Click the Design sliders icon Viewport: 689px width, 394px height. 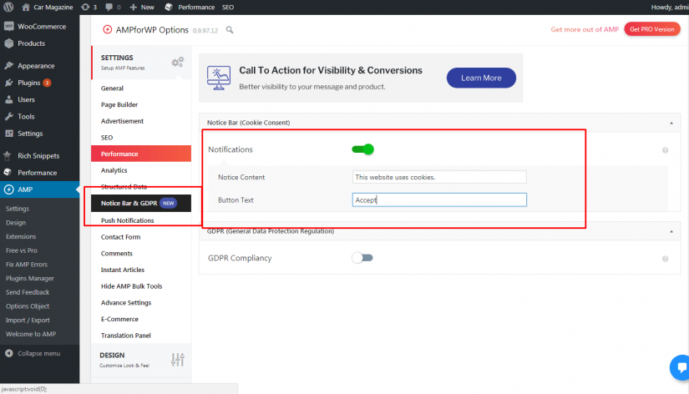(x=178, y=359)
